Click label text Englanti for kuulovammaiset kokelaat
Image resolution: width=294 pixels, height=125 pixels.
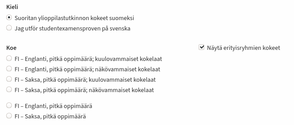click(x=88, y=59)
